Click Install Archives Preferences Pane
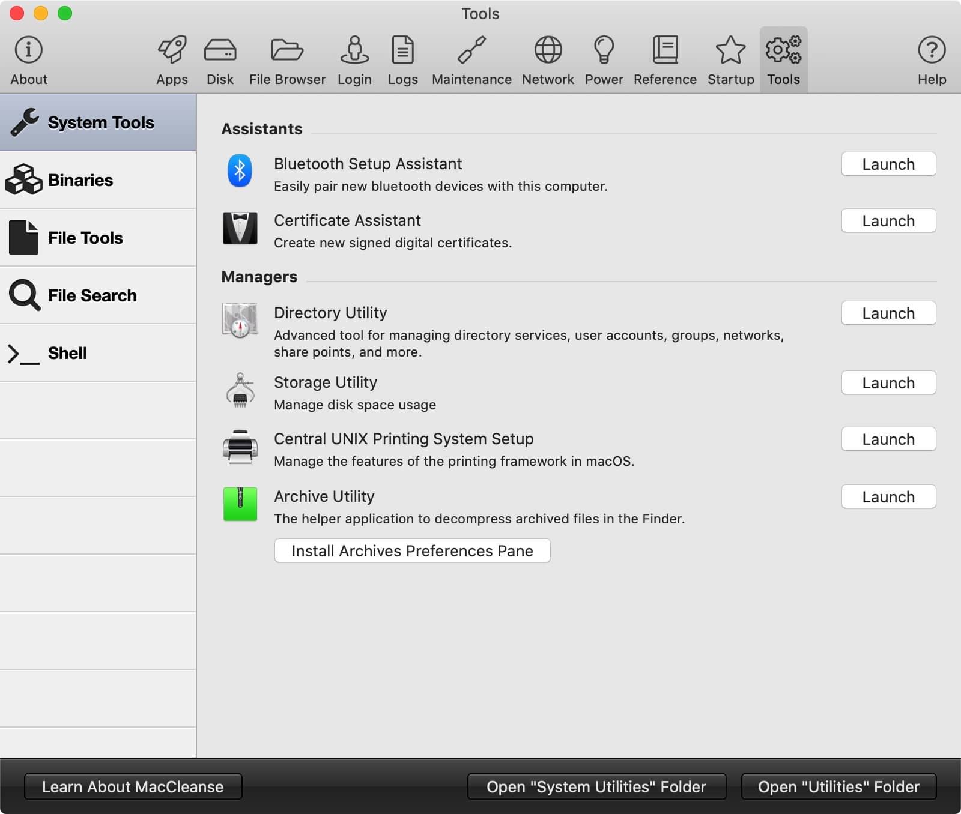This screenshot has width=961, height=814. pos(412,551)
